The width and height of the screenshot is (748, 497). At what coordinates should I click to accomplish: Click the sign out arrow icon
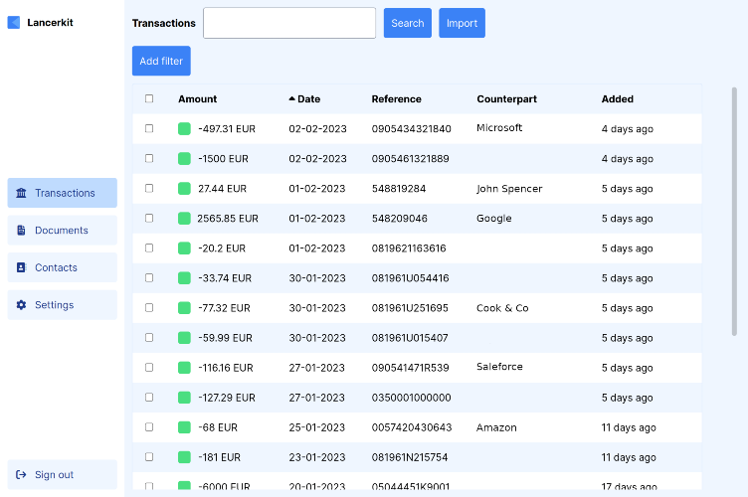21,474
